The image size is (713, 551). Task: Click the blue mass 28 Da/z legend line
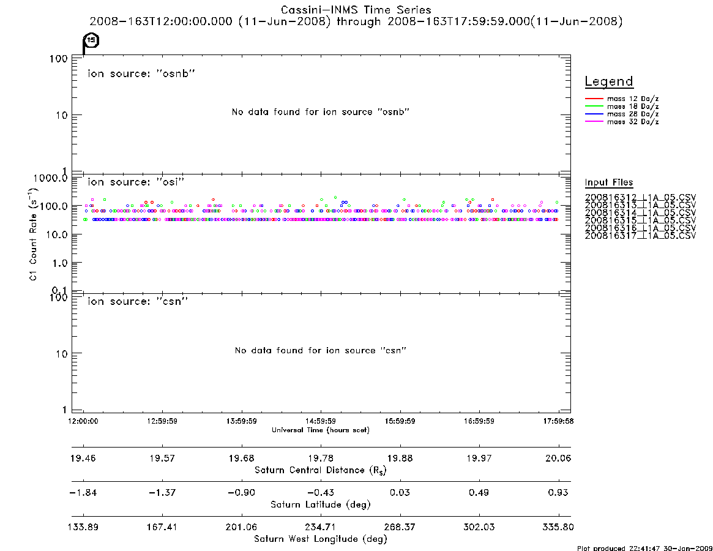click(x=594, y=114)
